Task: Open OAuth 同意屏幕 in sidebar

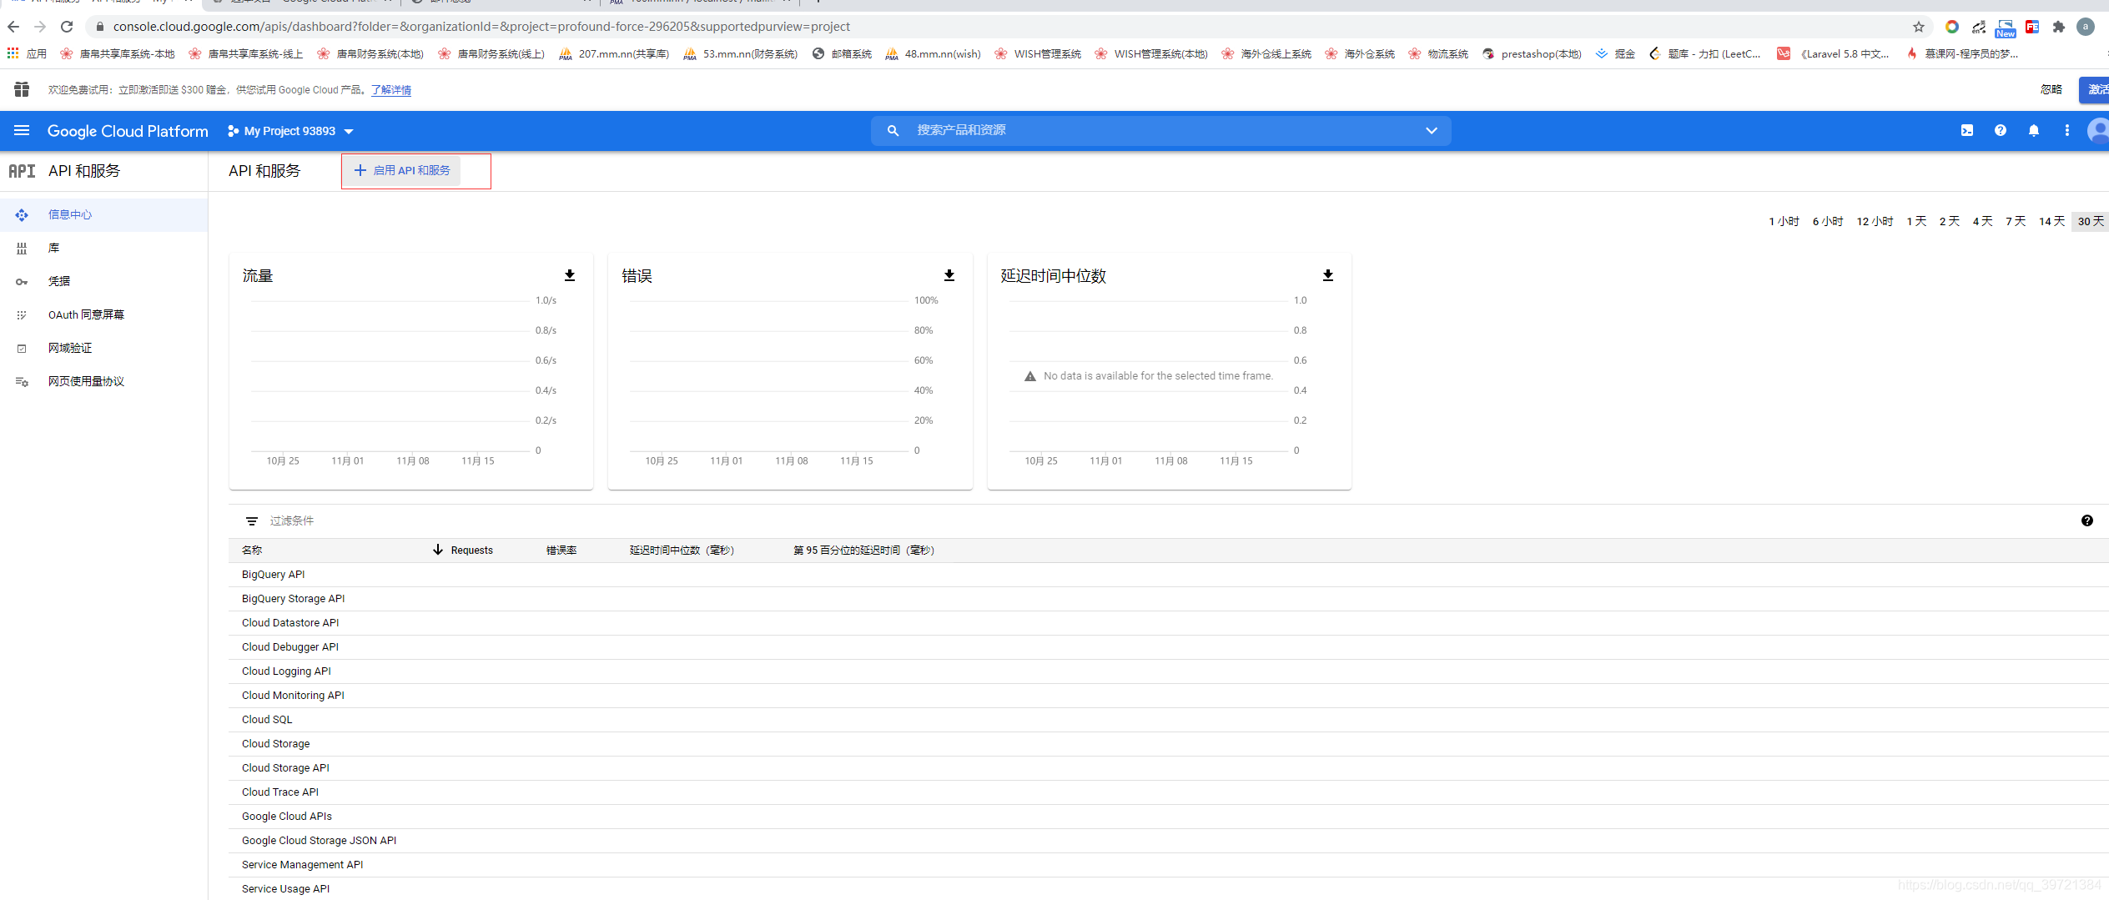Action: 103,314
